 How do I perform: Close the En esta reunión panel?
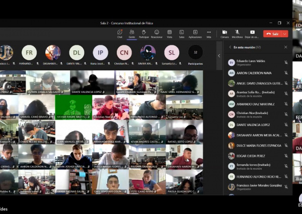285,47
